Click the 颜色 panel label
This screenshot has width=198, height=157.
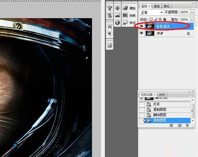[132, 8]
